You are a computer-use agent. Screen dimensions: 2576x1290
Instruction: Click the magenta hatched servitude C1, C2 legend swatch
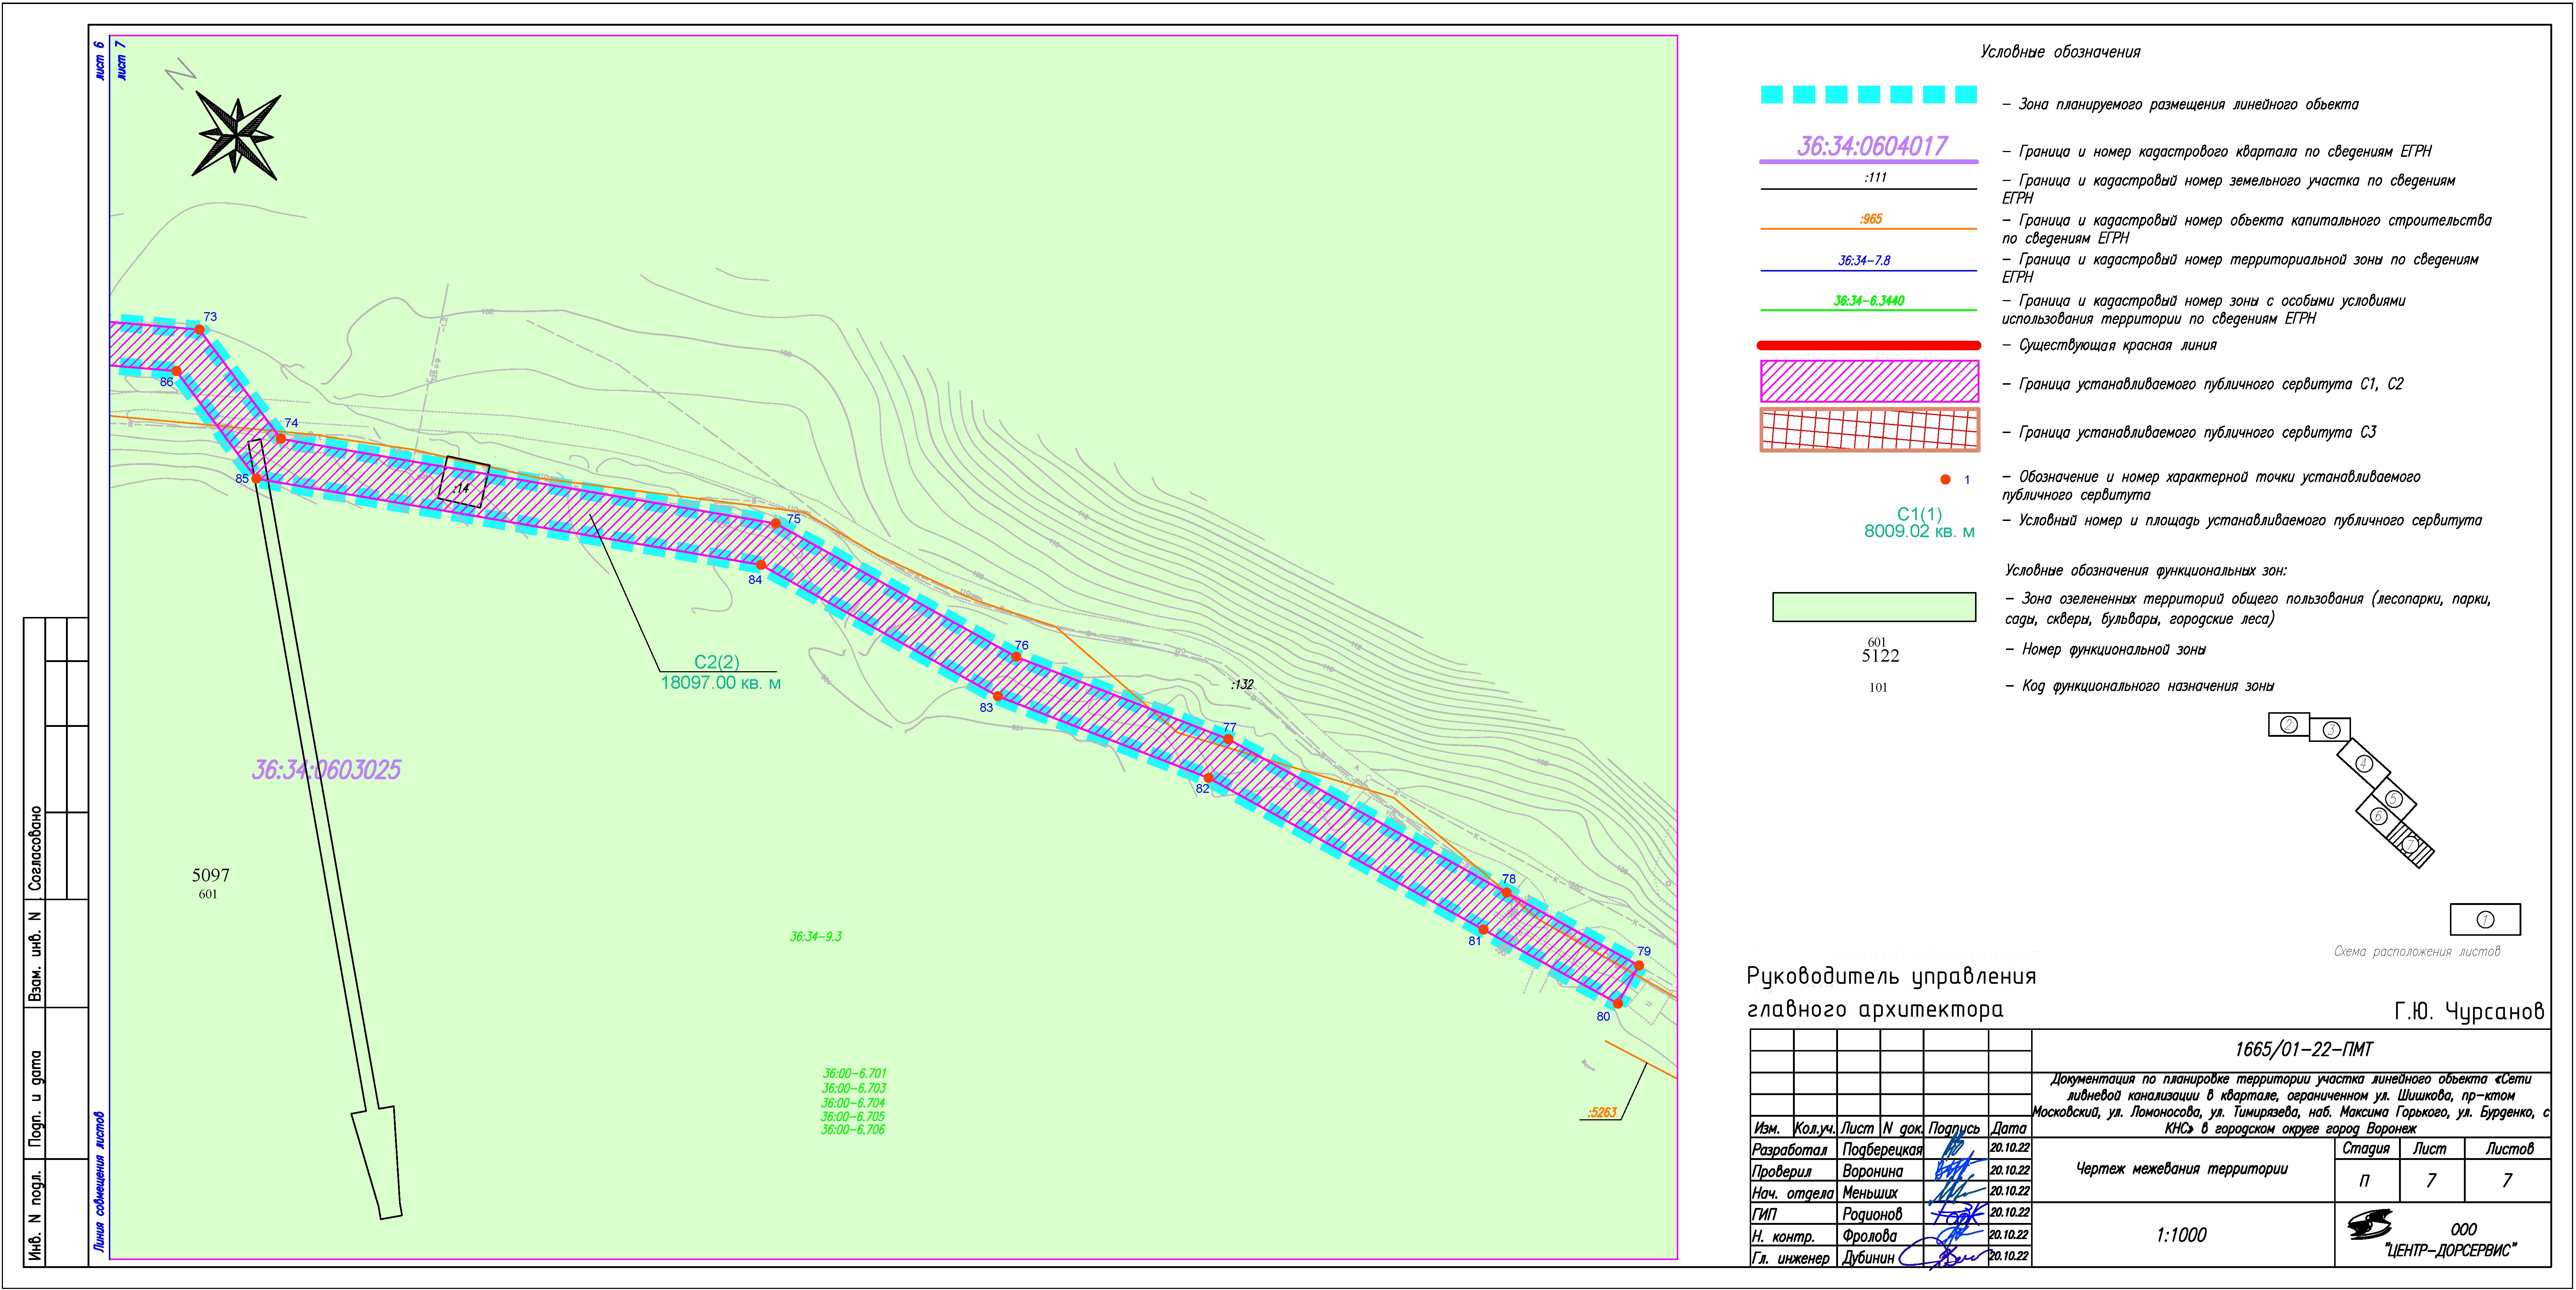click(1869, 381)
